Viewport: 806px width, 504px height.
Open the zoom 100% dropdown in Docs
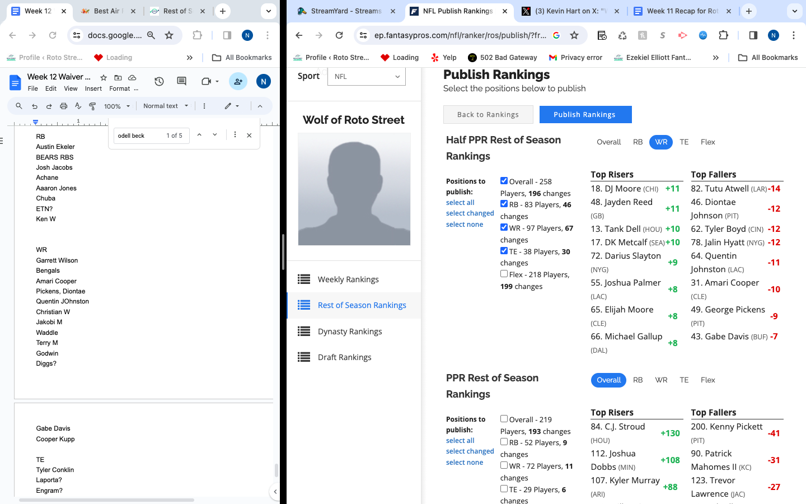(117, 106)
